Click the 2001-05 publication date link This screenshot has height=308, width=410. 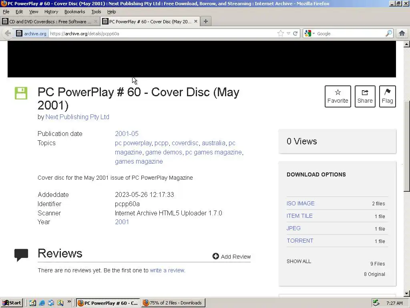127,134
